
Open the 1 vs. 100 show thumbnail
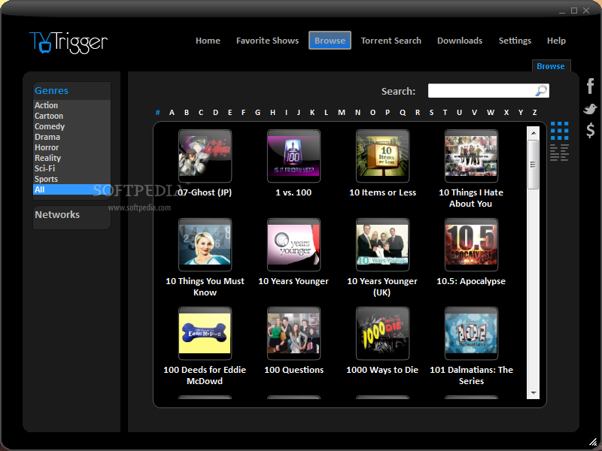(293, 156)
